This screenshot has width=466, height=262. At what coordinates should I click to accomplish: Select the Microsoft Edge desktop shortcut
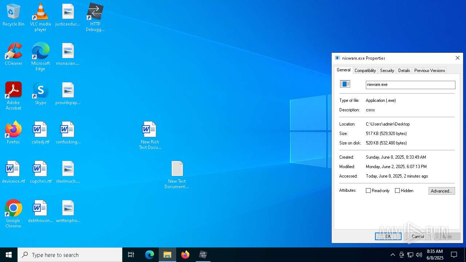(x=40, y=56)
